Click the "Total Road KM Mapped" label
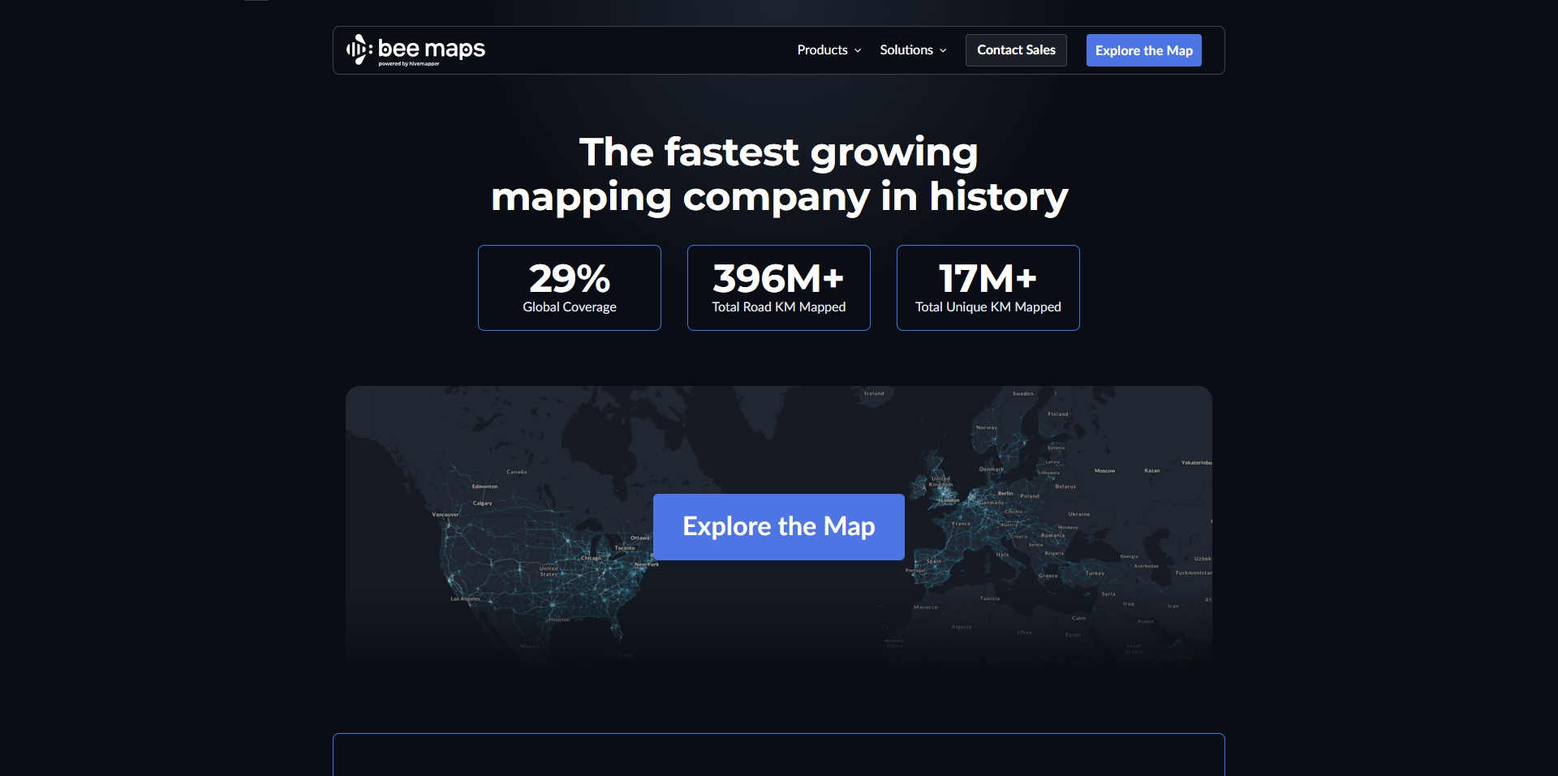Screen dimensions: 1558x776 779,307
